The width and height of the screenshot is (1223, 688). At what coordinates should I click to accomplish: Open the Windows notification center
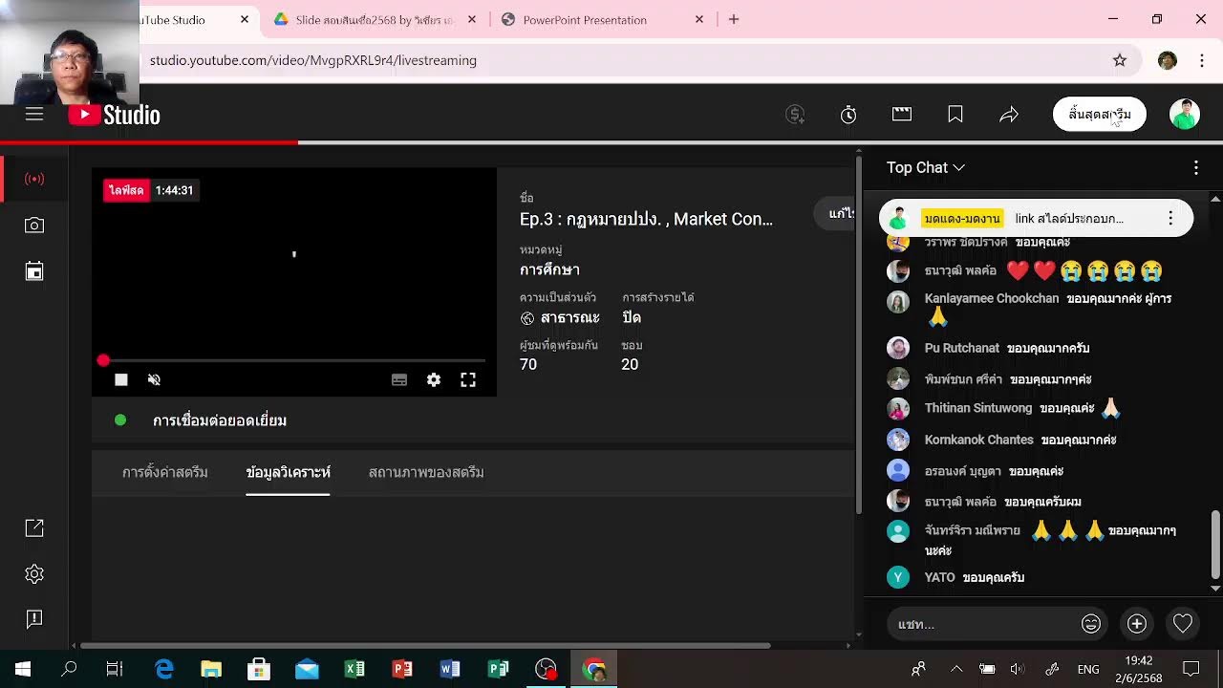(1191, 669)
